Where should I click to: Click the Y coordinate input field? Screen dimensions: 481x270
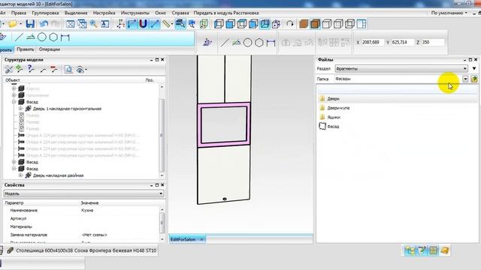coord(403,42)
